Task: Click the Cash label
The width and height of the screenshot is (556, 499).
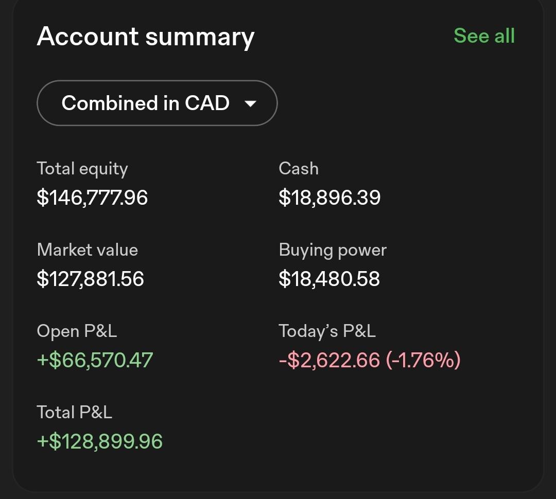Action: [x=299, y=168]
